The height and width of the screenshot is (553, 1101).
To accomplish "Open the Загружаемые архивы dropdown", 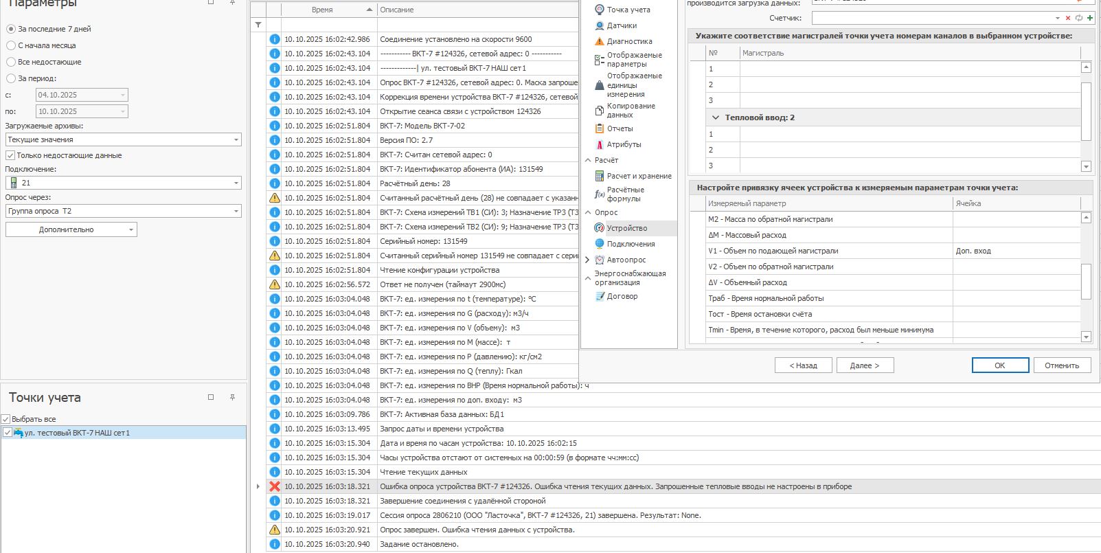I will tap(236, 139).
